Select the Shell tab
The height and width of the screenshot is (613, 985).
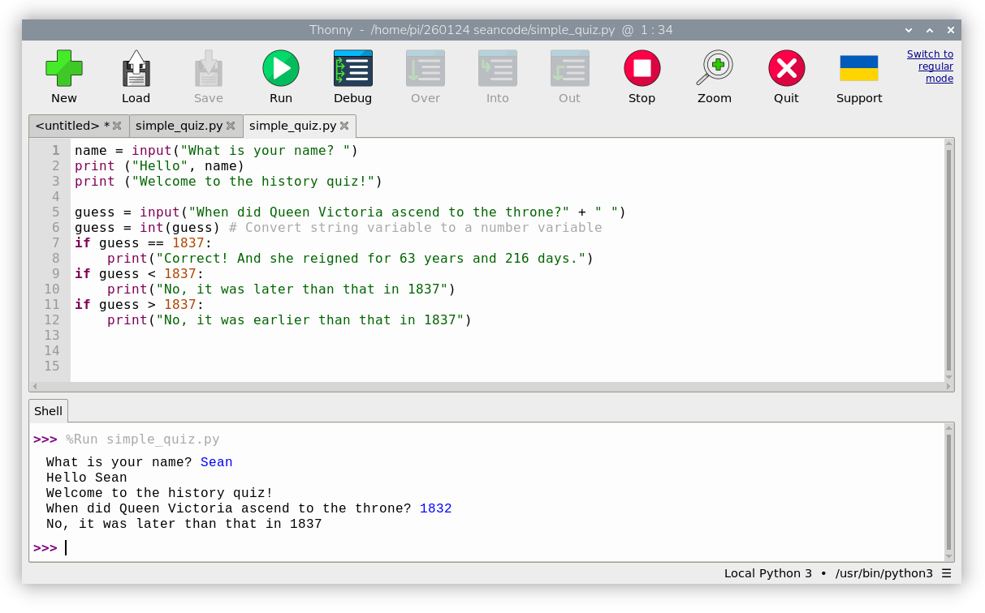(47, 411)
